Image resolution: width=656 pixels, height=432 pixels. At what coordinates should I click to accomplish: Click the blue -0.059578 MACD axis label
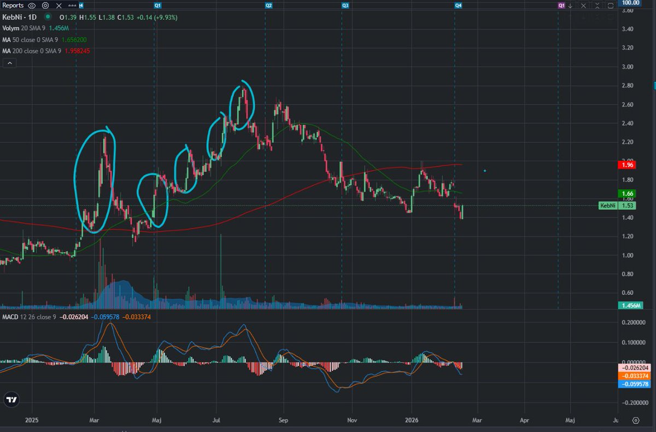635,384
